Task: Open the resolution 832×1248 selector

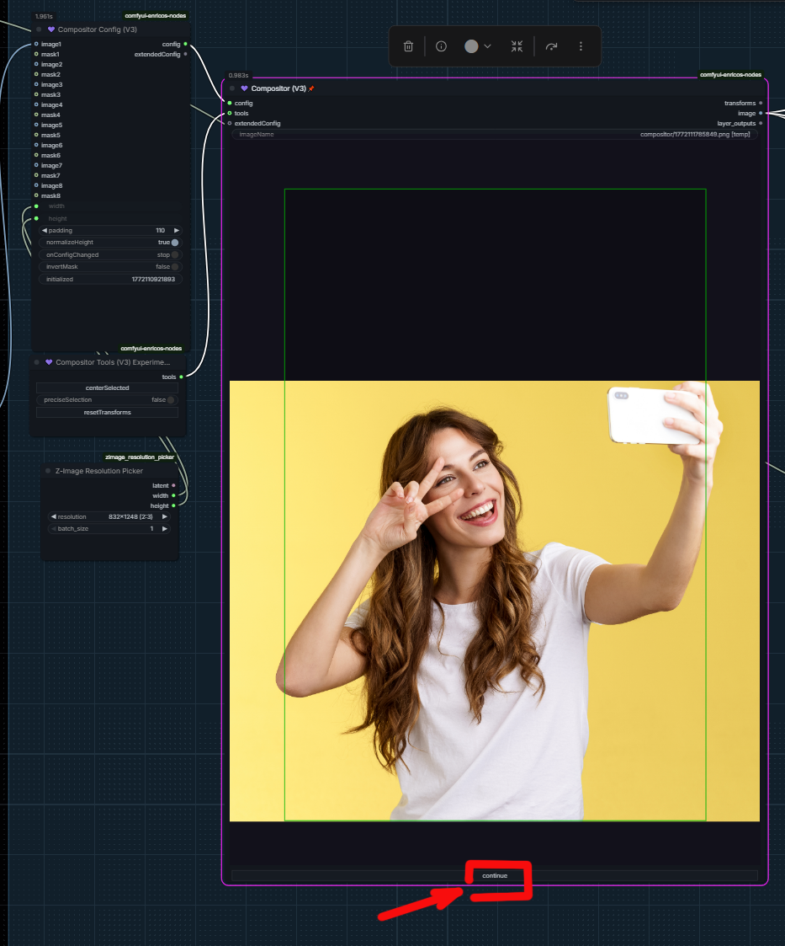Action: coord(109,516)
